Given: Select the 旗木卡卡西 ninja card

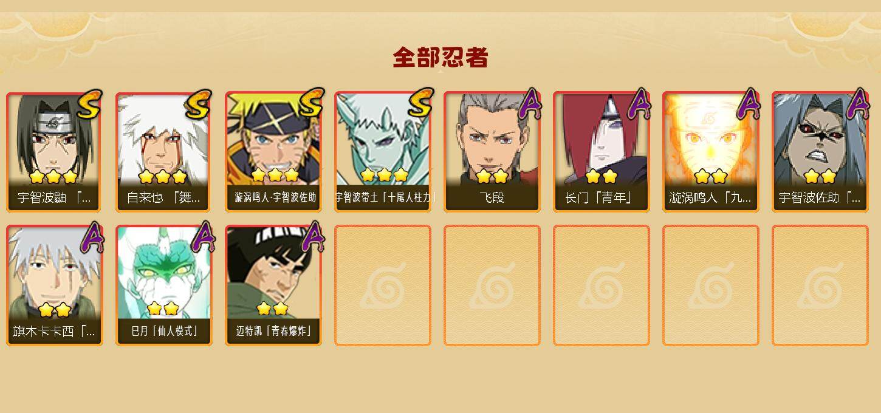Looking at the screenshot, I should [55, 285].
